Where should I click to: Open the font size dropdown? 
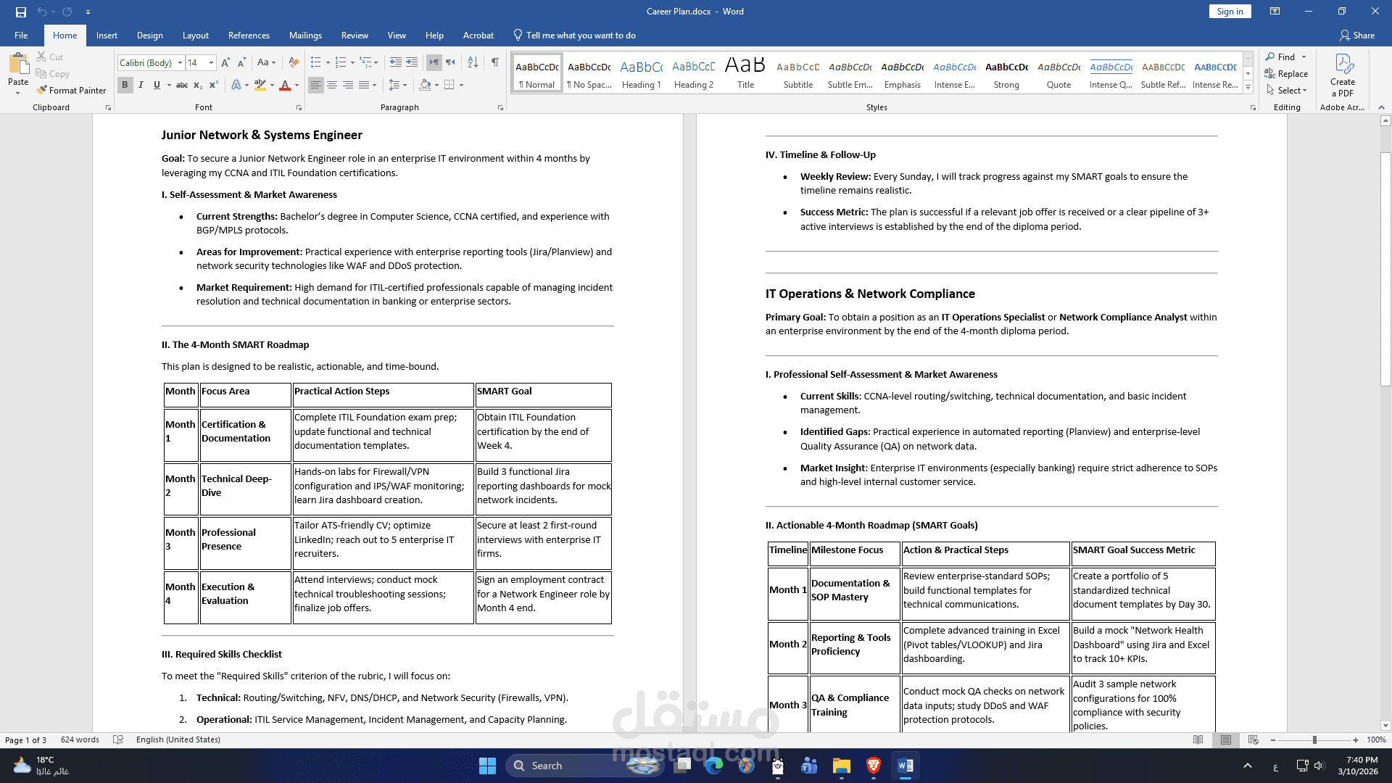click(211, 63)
